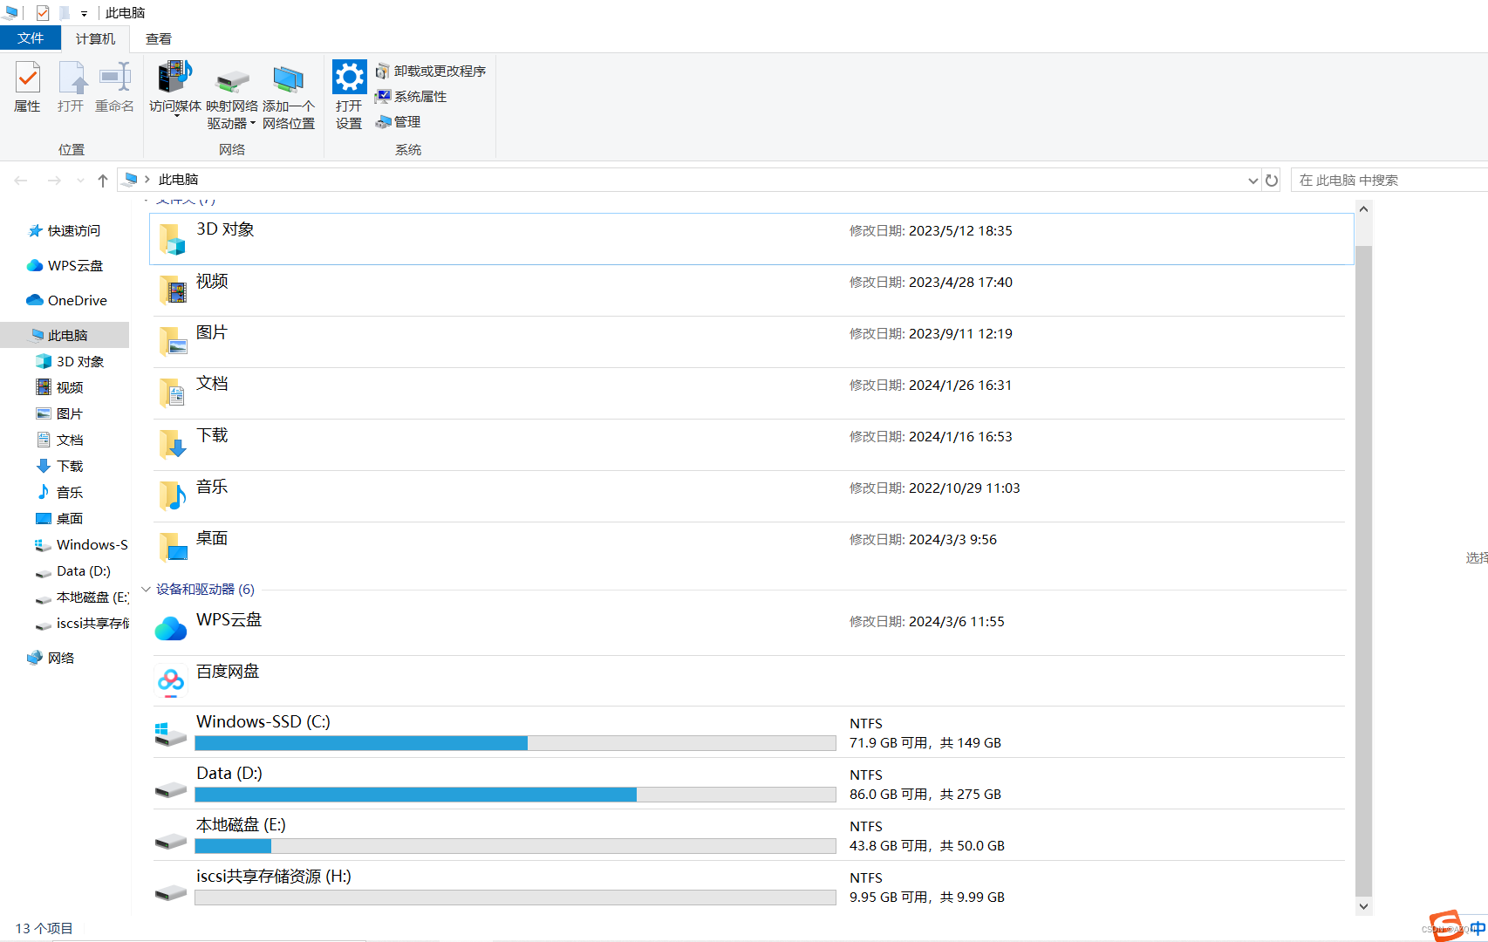Open the 文件 tab
The width and height of the screenshot is (1488, 942).
pyautogui.click(x=31, y=38)
